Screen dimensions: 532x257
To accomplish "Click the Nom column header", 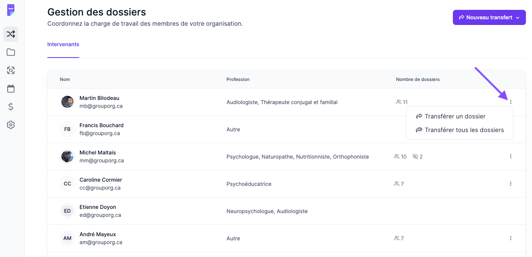I will tap(65, 79).
